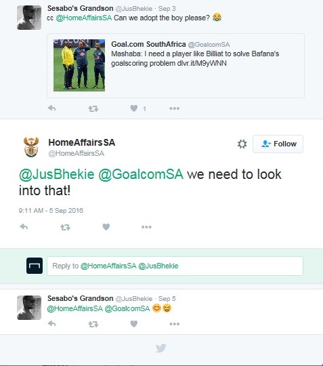Image resolution: width=323 pixels, height=366 pixels.
Task: Open more options on HomeAffairsSA tweet
Action: pos(146,227)
